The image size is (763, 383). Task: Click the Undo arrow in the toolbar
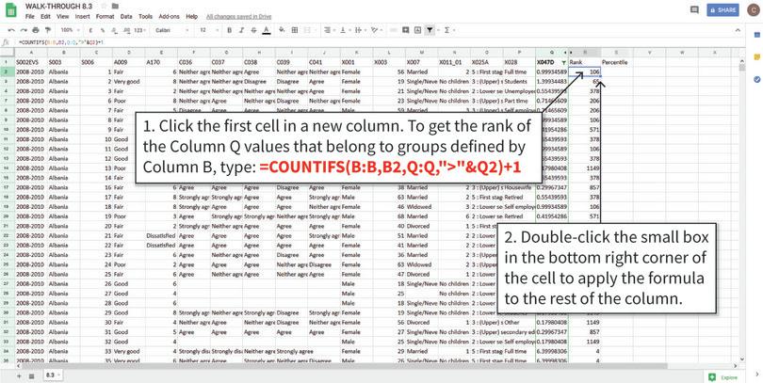pyautogui.click(x=10, y=30)
